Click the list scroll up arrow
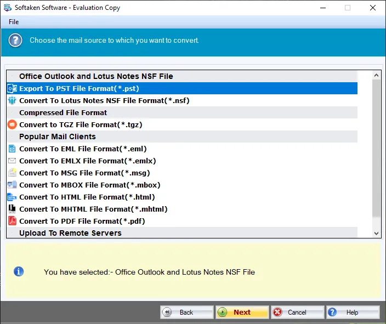The width and height of the screenshot is (386, 324). 376,75
